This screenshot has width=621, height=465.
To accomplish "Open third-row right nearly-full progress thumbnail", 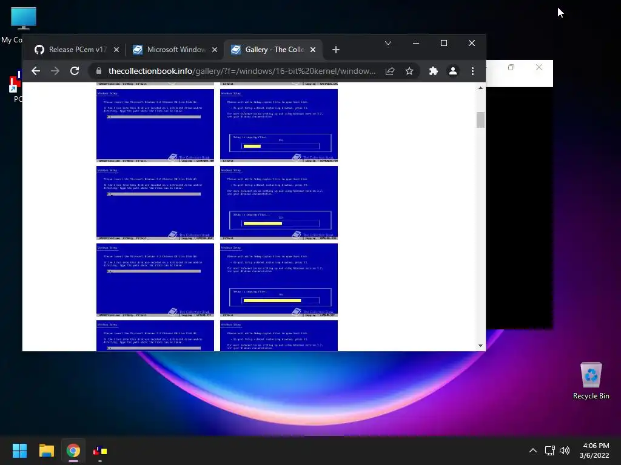I will point(279,280).
